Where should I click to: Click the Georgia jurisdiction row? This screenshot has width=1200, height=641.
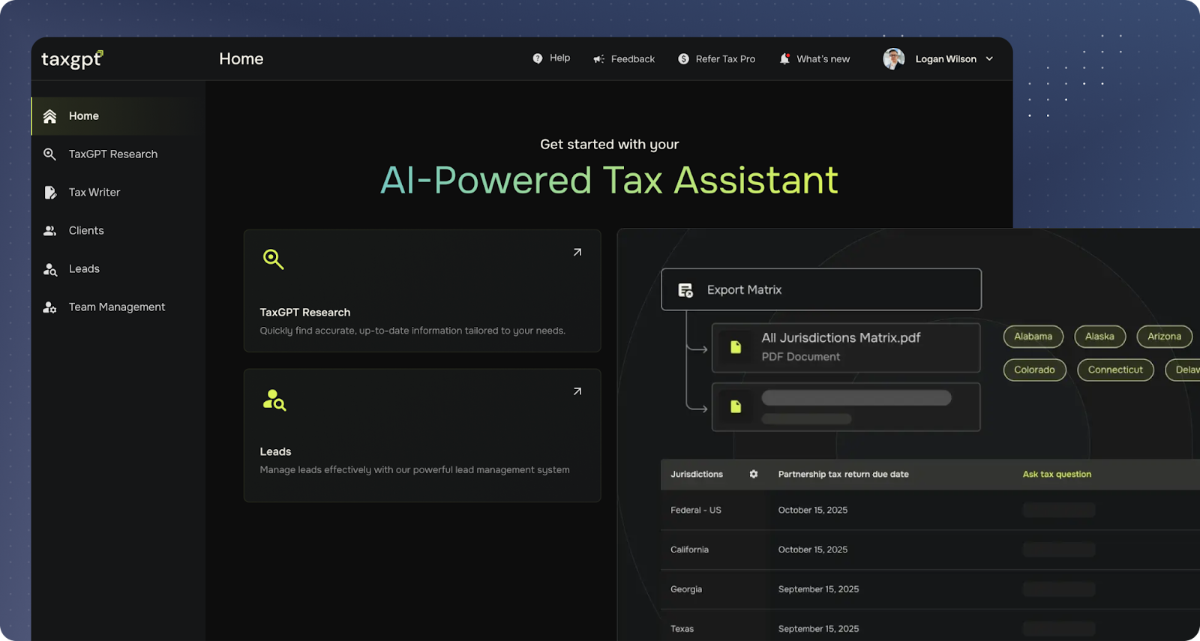coord(930,589)
